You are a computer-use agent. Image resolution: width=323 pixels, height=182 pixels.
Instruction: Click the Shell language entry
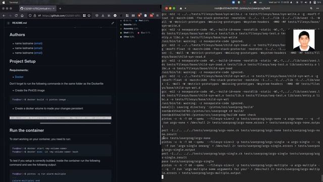click(x=127, y=33)
